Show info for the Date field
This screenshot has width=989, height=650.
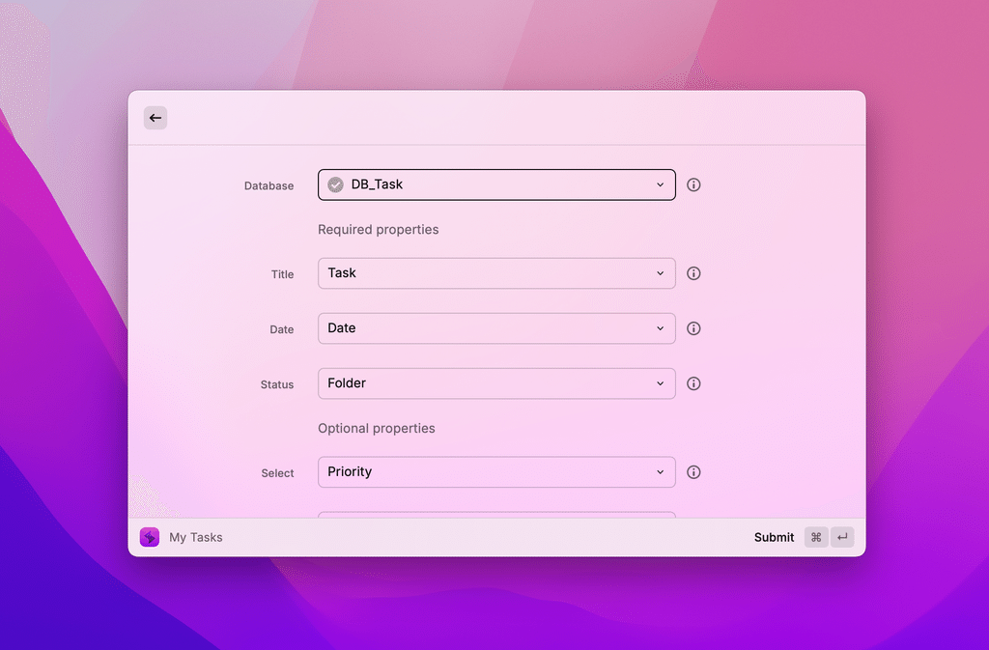point(693,328)
